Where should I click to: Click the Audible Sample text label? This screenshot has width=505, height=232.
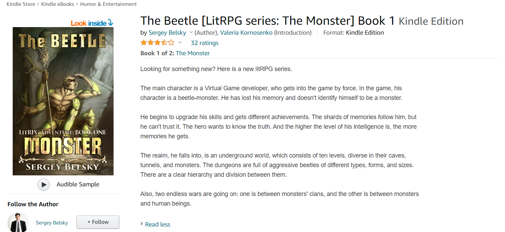pos(78,184)
